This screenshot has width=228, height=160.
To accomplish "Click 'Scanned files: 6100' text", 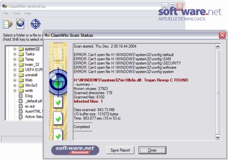I will click(89, 97).
